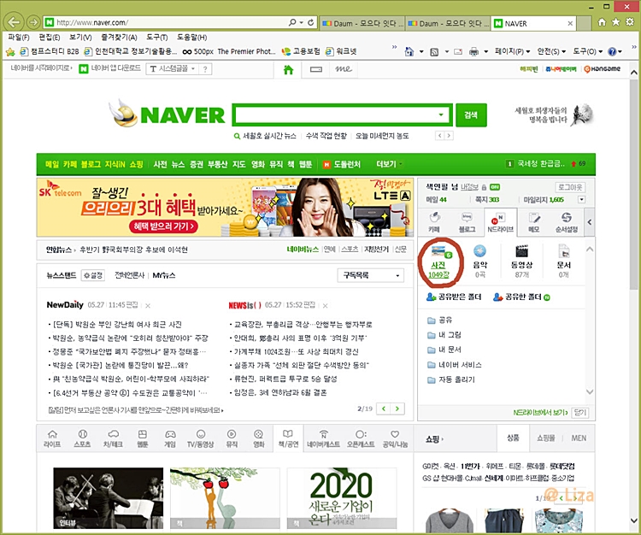The image size is (641, 535).
Task: Toggle the green ON status badge
Action: [495, 187]
